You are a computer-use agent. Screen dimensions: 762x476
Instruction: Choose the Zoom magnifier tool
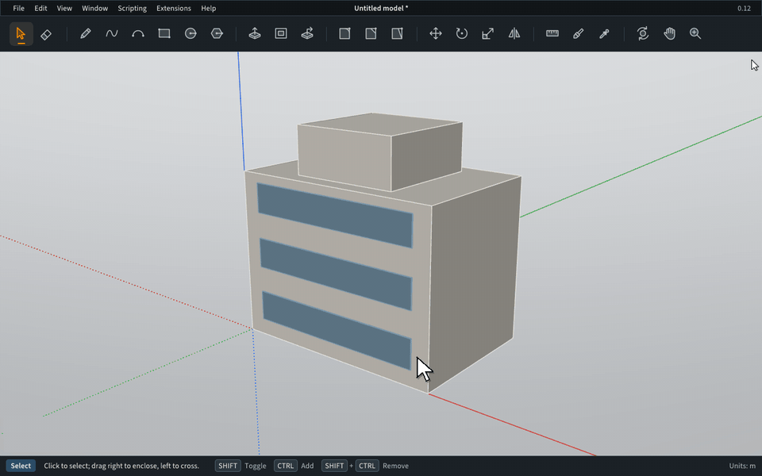coord(695,33)
